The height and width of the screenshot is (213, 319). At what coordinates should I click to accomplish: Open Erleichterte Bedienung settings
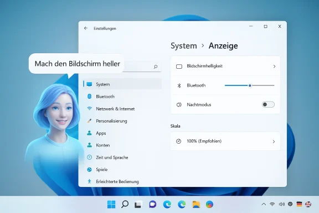[x=122, y=181]
